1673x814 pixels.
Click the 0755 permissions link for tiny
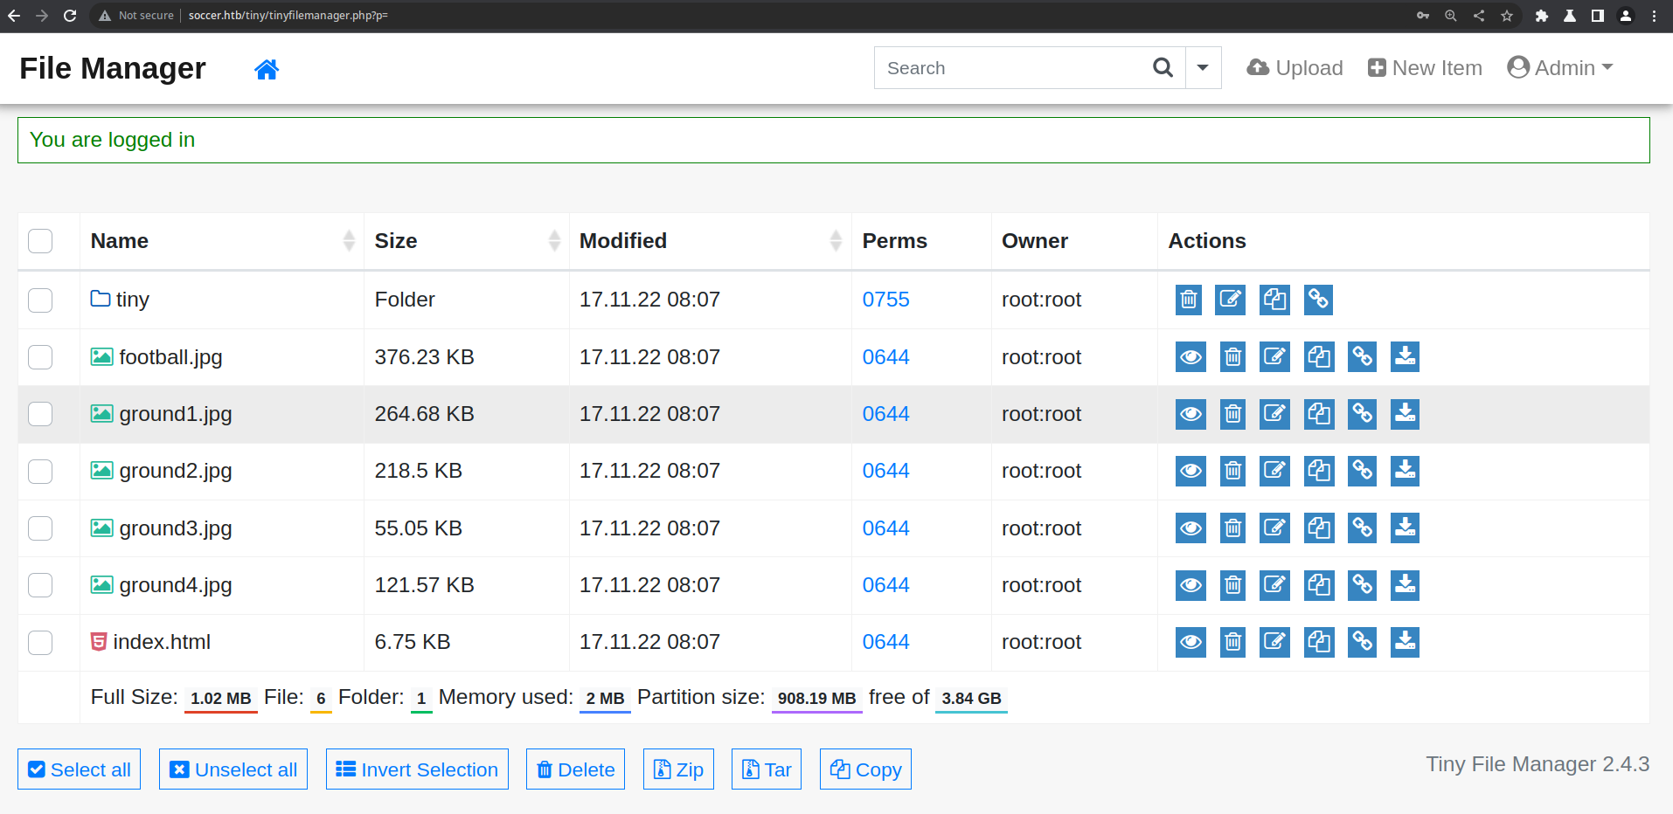pos(885,300)
